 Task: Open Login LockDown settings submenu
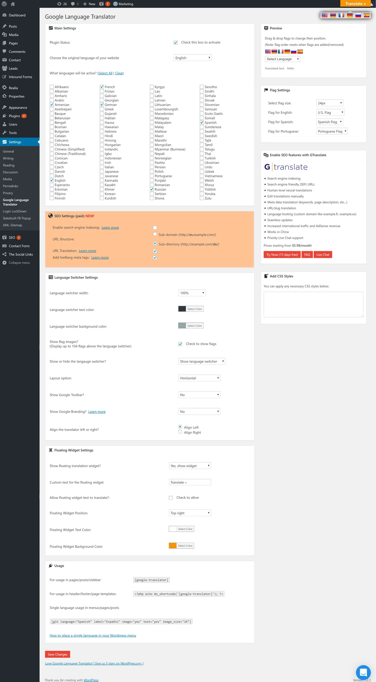pos(15,211)
